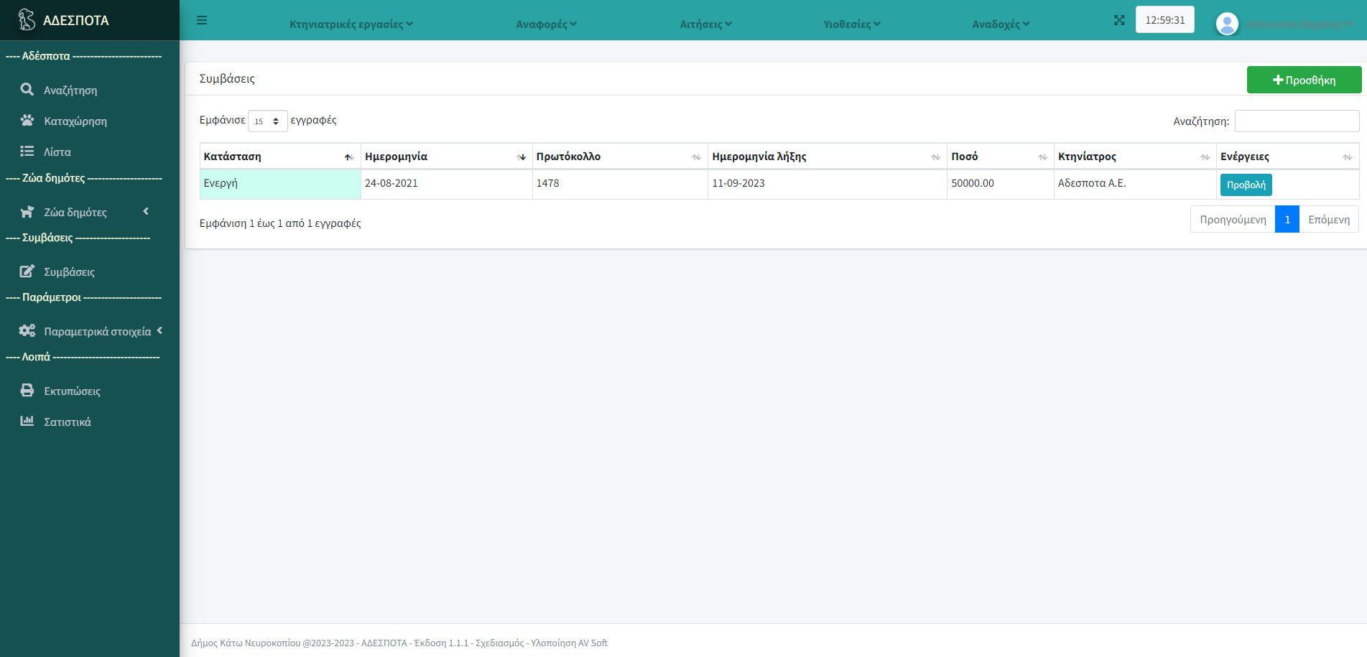This screenshot has height=657, width=1367.
Task: Click the Ενεργή status cell
Action: click(x=280, y=184)
